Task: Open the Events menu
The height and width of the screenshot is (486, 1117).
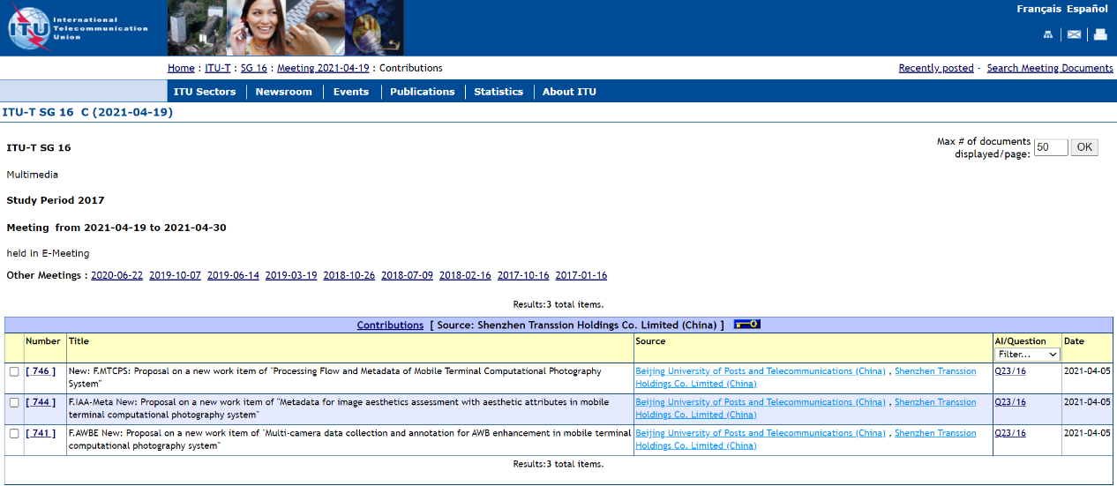Action: (351, 92)
